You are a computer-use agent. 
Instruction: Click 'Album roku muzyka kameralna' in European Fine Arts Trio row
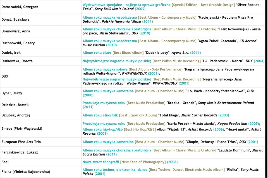(x=108, y=142)
